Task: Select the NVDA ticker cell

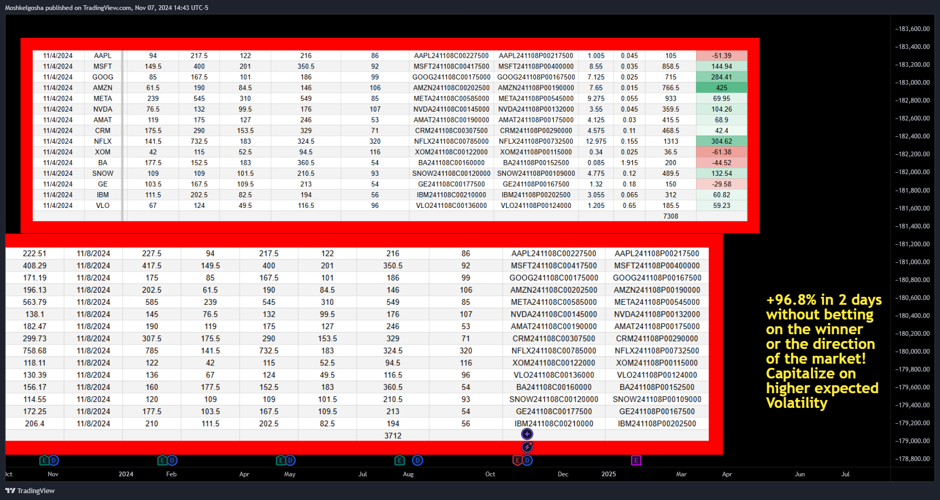Action: click(x=103, y=109)
